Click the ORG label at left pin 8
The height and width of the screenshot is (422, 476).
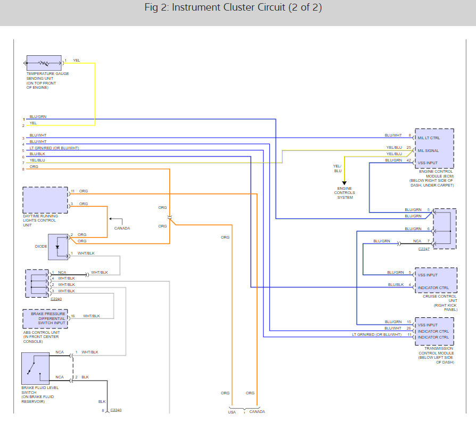(34, 166)
